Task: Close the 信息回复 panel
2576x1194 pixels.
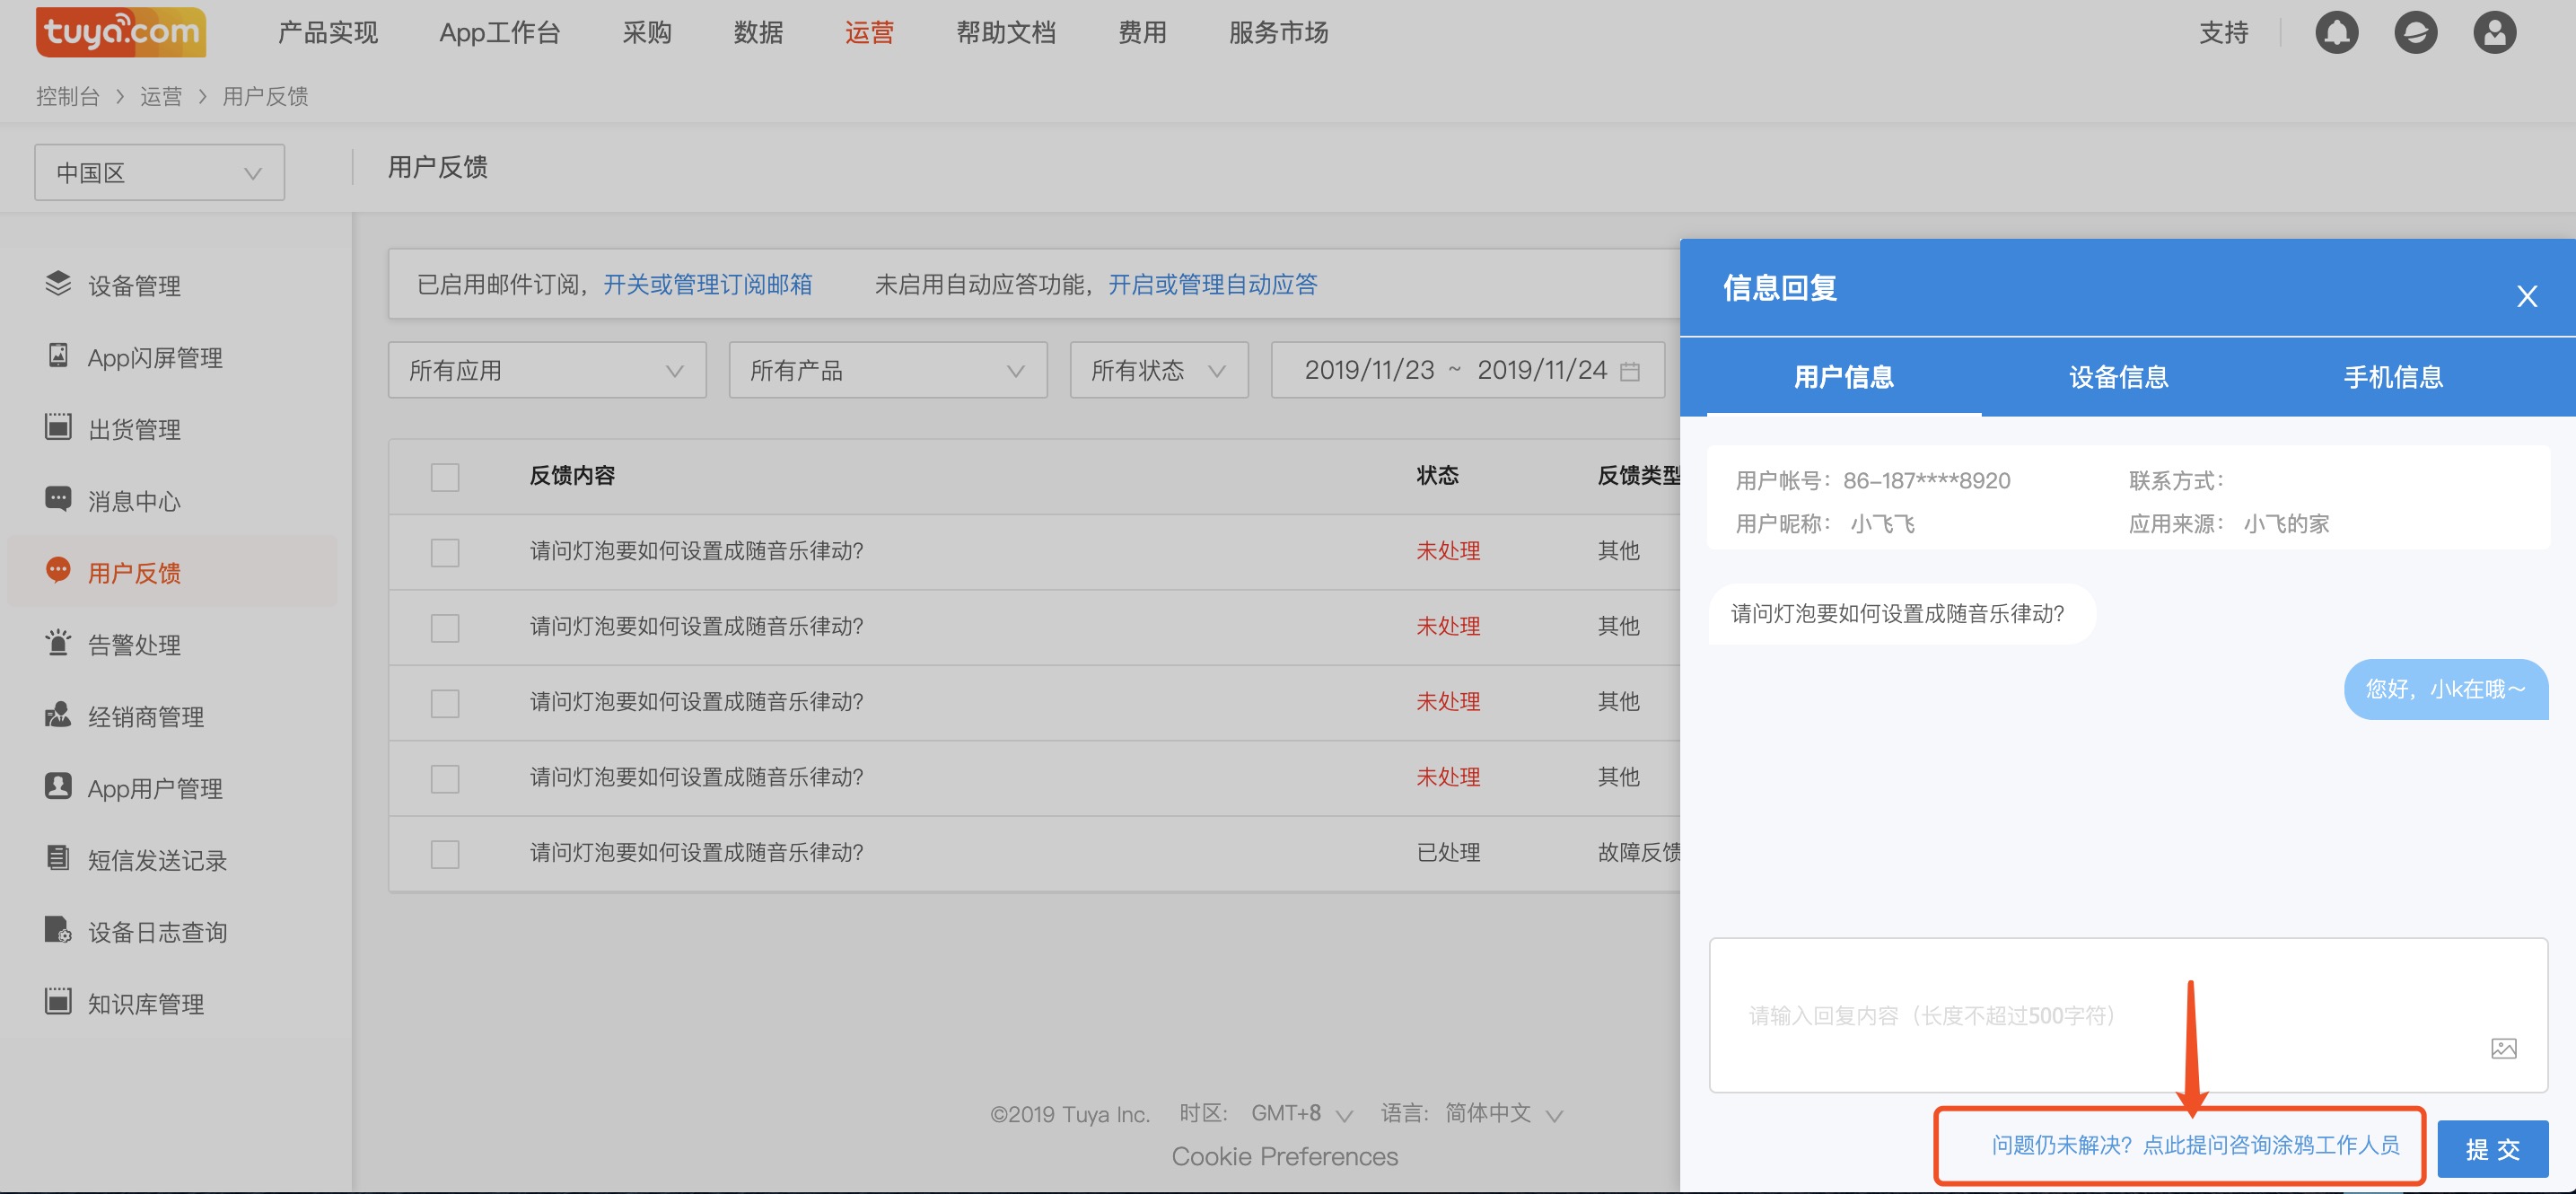Action: point(2527,296)
